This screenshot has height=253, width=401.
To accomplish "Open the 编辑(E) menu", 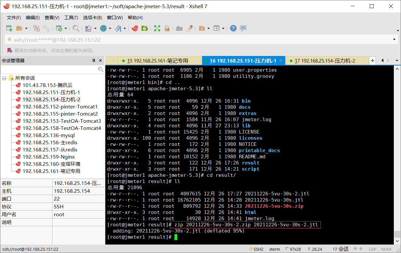I will tap(33, 18).
